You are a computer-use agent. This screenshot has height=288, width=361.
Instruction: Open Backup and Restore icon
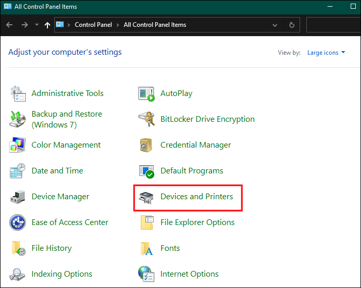coord(18,119)
